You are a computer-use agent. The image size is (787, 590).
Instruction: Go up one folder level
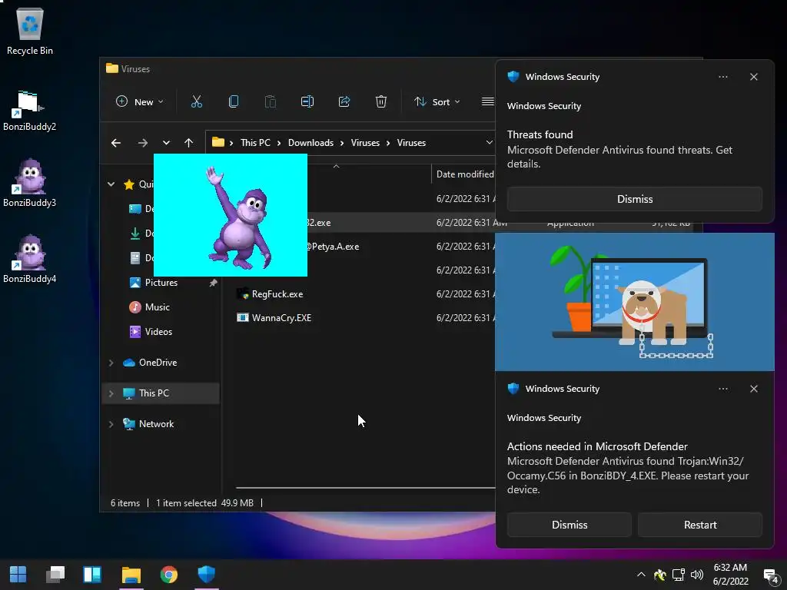pos(189,143)
